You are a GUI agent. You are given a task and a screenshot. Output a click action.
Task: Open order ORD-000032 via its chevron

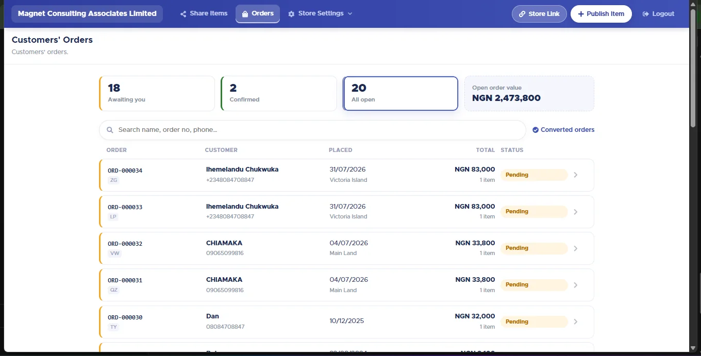pos(576,248)
